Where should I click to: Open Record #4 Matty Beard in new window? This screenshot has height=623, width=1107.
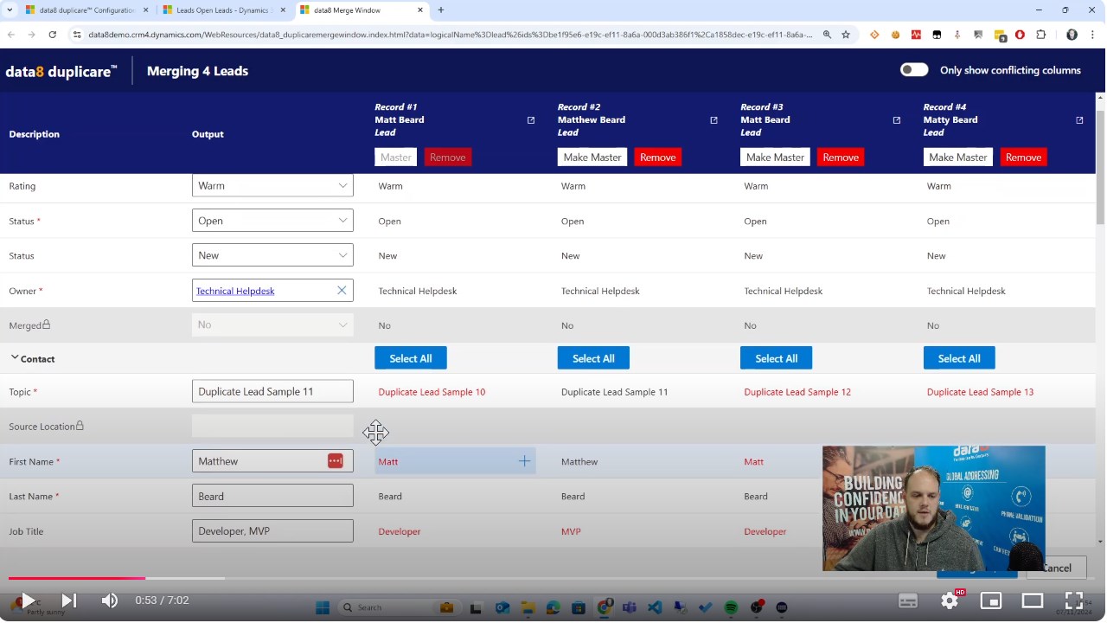[x=1079, y=120]
